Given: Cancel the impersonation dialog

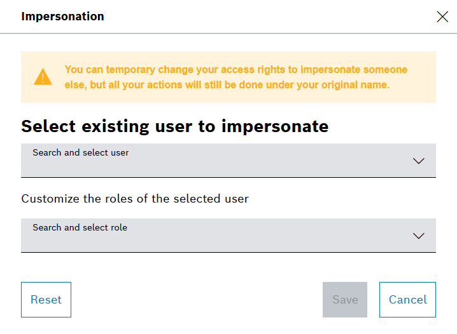Looking at the screenshot, I should click(x=407, y=300).
